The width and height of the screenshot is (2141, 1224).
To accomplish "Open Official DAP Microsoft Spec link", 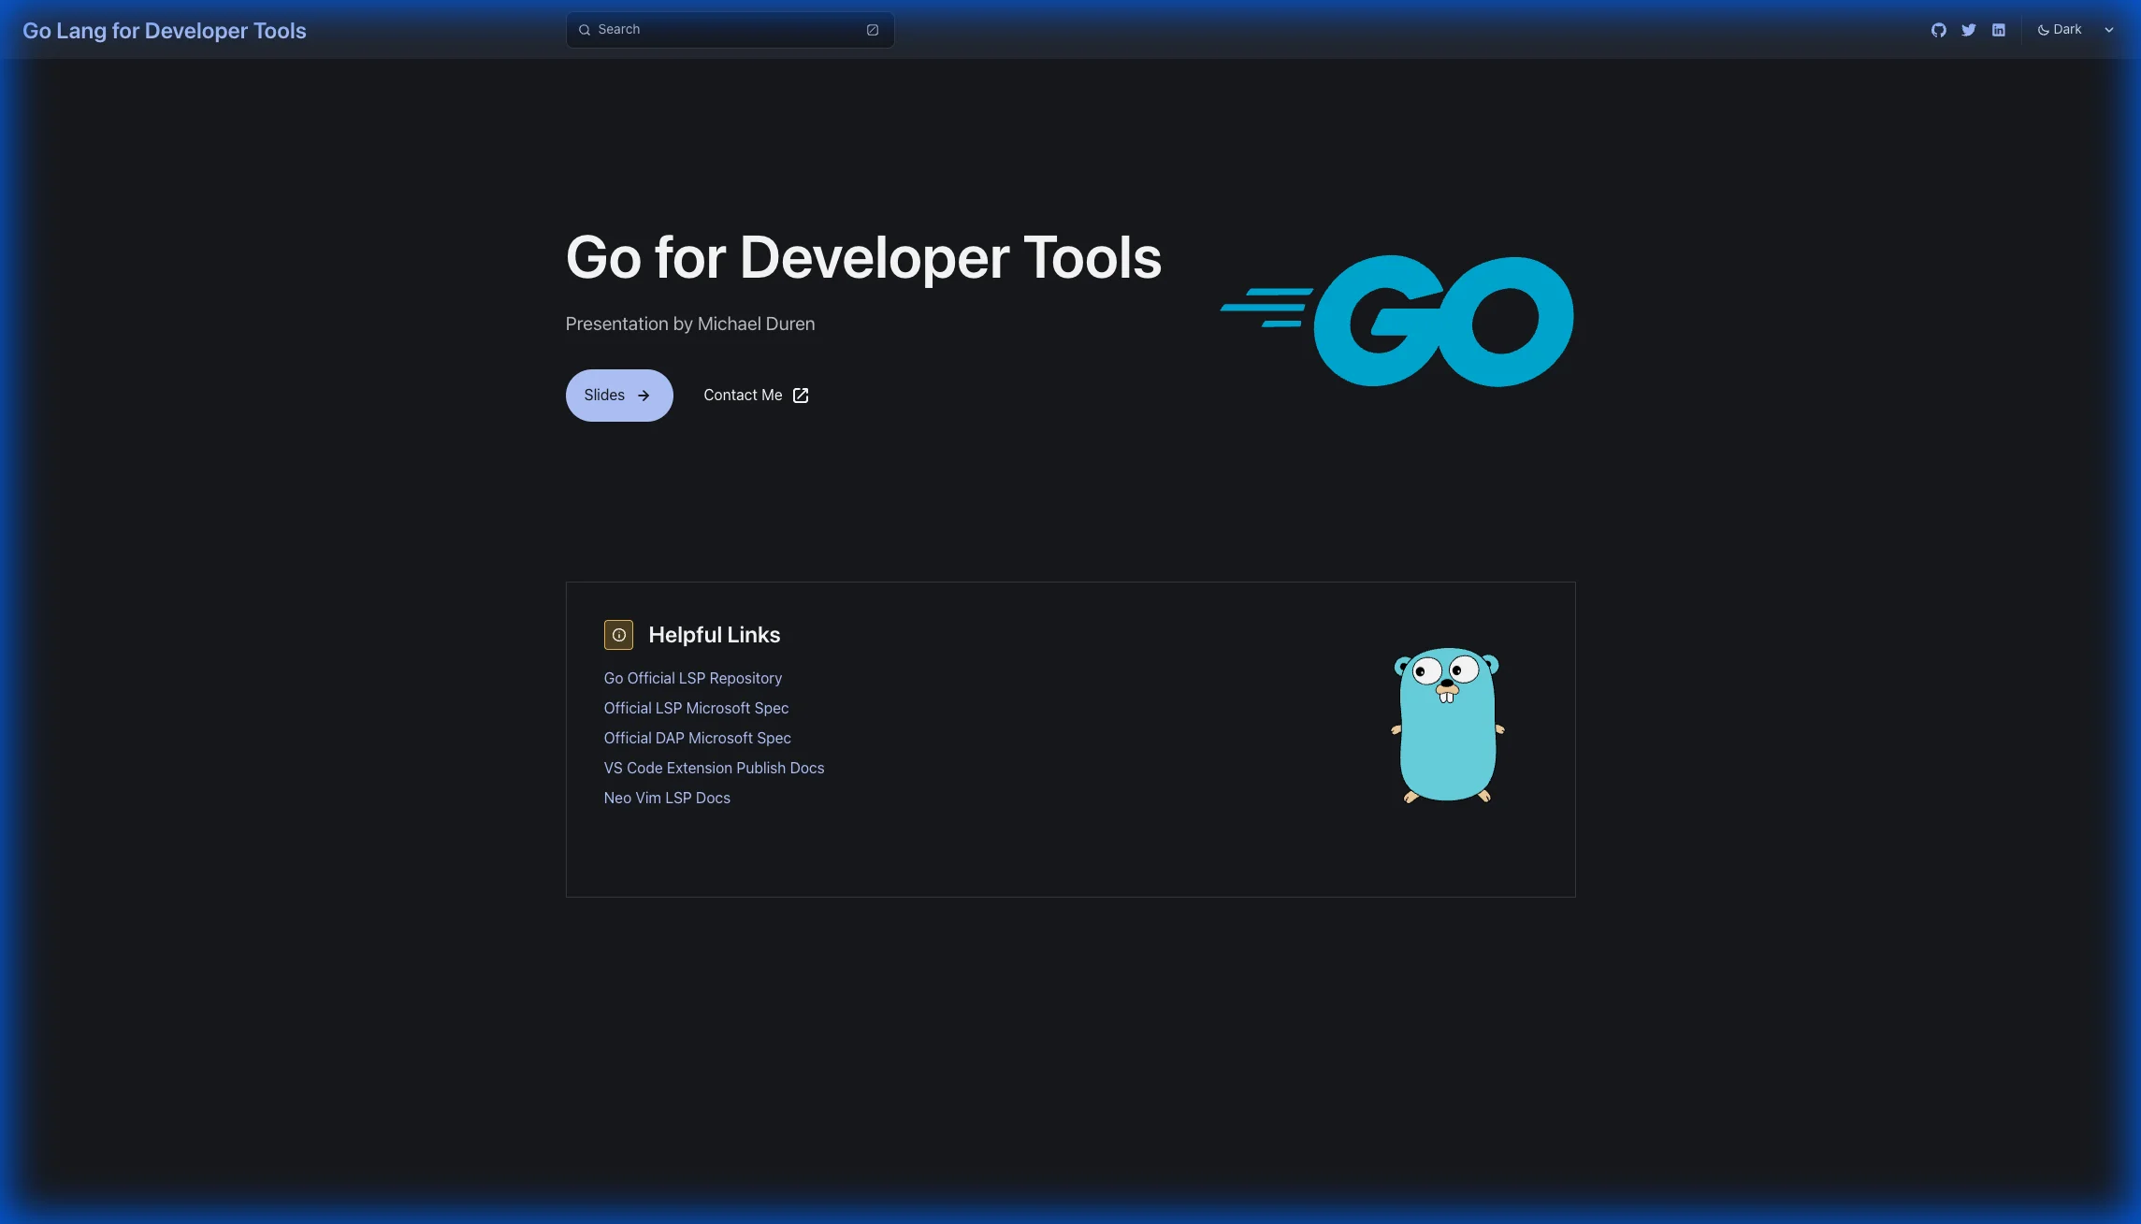I will click(x=697, y=738).
